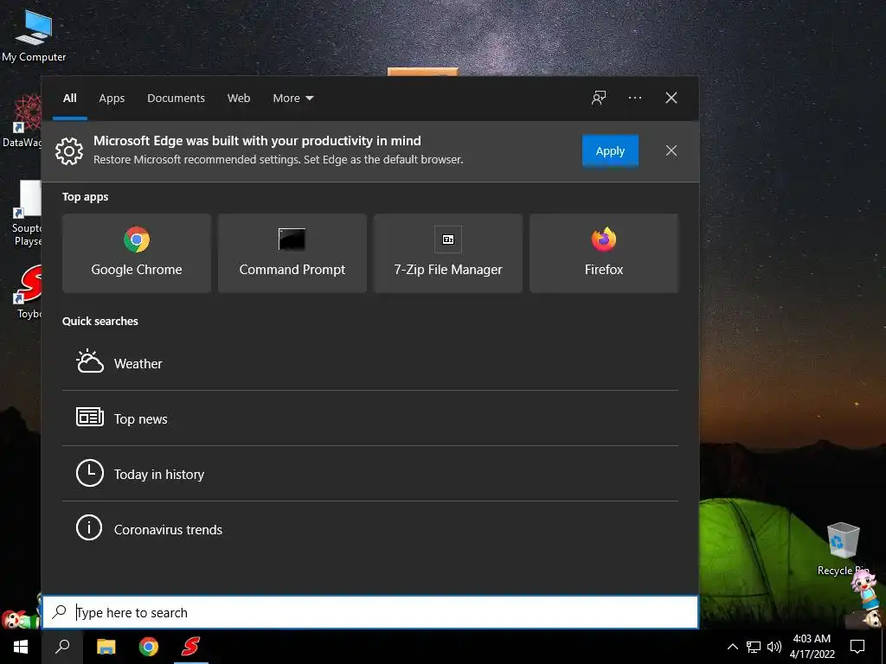886x664 pixels.
Task: Open the taskbar clock showing 4:03 AM
Action: point(812,647)
